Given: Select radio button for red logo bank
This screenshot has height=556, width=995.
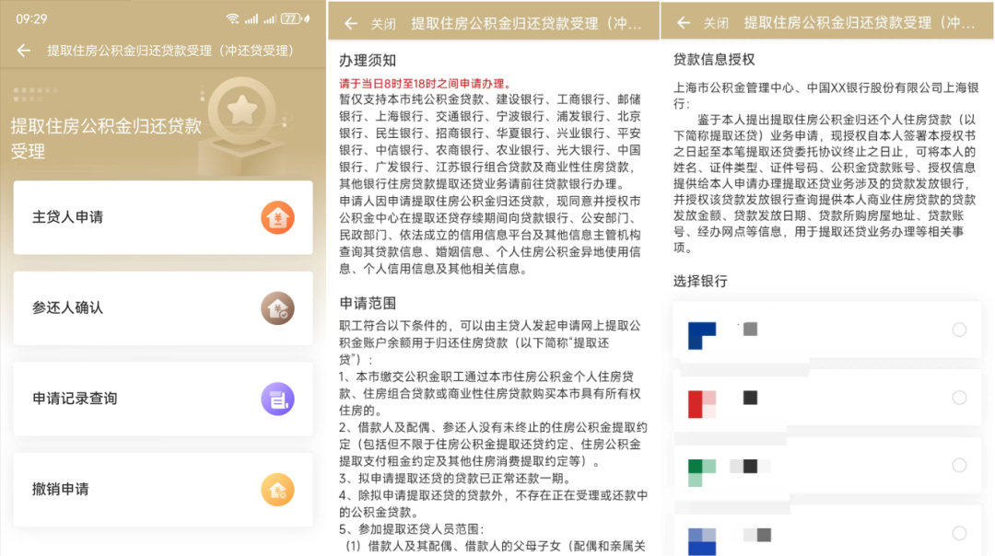Looking at the screenshot, I should (959, 398).
